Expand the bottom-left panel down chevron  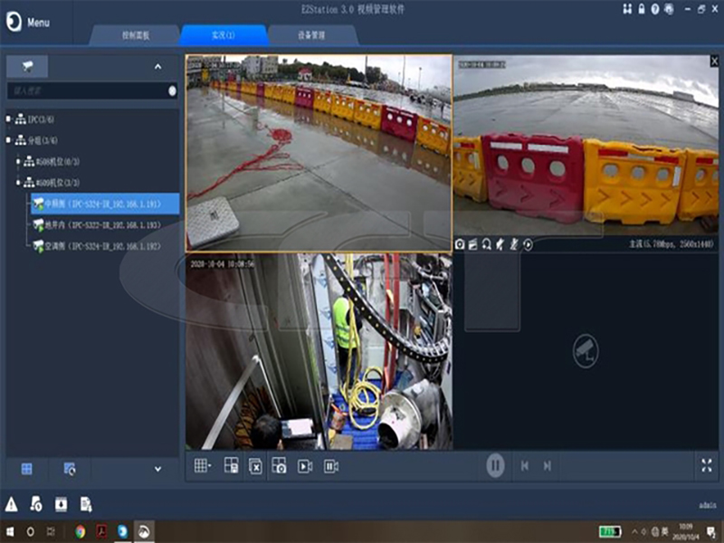(x=157, y=469)
